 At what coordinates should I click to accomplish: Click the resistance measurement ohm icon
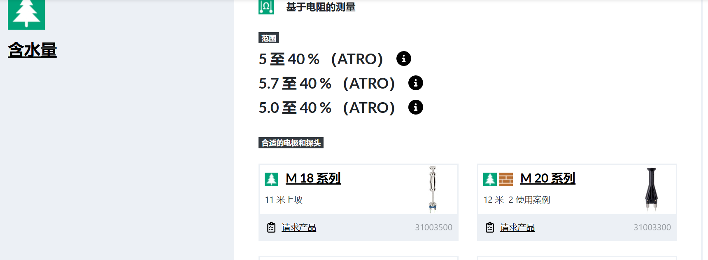[x=266, y=7]
